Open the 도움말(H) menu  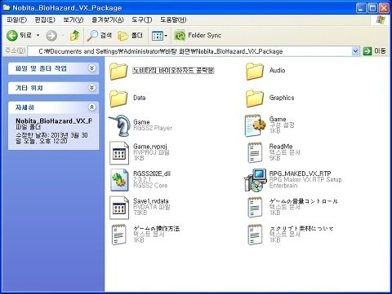[173, 20]
